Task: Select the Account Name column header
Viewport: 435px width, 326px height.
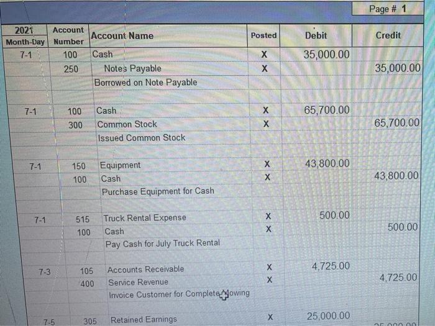Action: tap(168, 36)
